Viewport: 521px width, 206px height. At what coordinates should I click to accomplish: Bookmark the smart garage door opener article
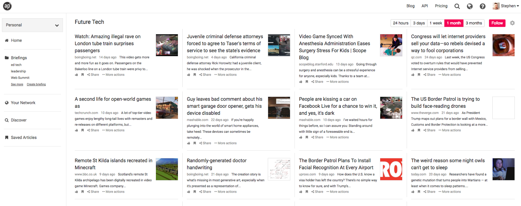tap(195, 143)
